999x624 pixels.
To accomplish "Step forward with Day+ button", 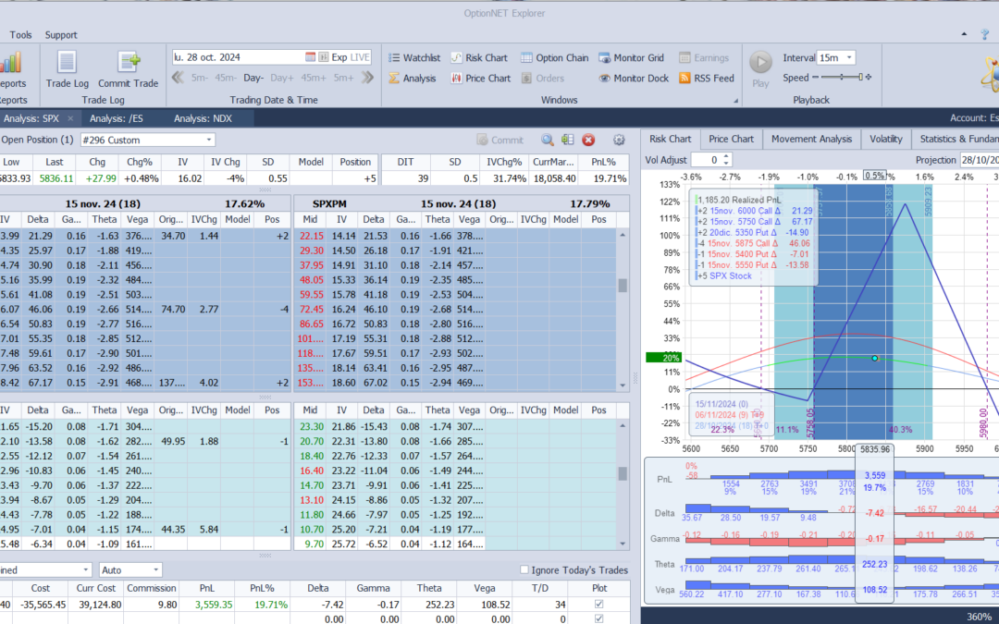I will pos(281,78).
